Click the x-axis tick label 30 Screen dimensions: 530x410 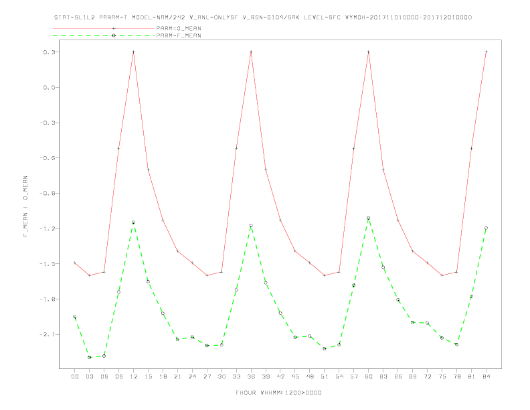pyautogui.click(x=222, y=377)
